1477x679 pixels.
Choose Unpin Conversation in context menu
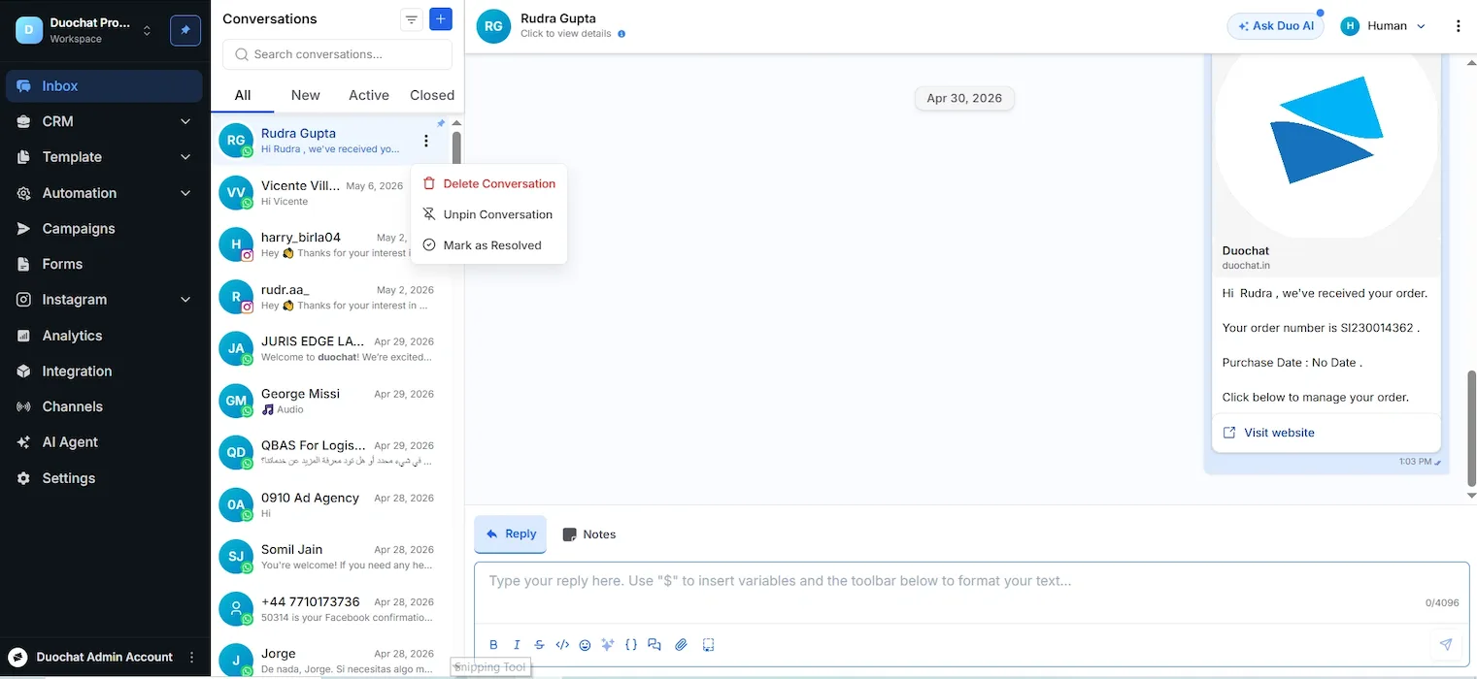(x=488, y=214)
